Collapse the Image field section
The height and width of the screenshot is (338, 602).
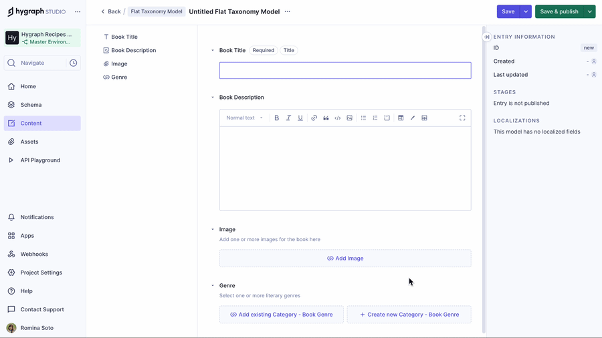pos(213,229)
